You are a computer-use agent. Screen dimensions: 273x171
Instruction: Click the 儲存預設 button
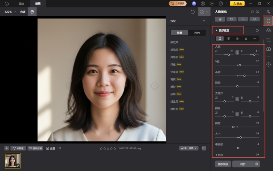(x=223, y=164)
